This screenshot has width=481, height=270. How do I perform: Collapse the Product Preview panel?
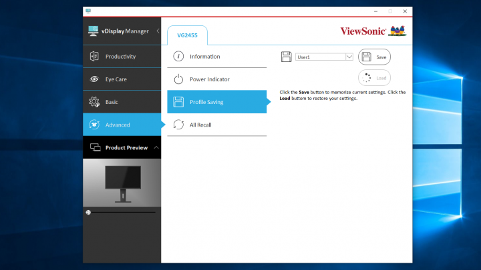coord(156,147)
